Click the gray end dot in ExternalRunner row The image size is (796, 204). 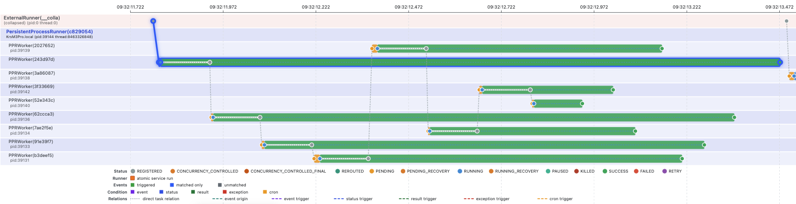coord(786,21)
